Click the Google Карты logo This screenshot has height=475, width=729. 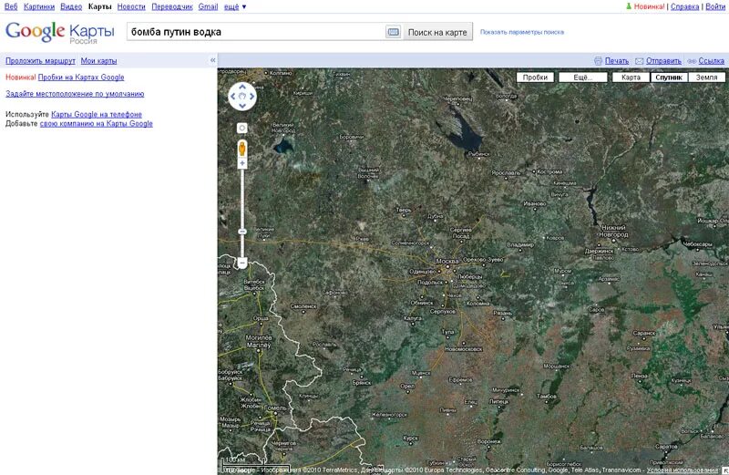click(59, 33)
